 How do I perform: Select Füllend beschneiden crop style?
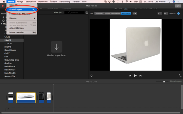(113, 14)
